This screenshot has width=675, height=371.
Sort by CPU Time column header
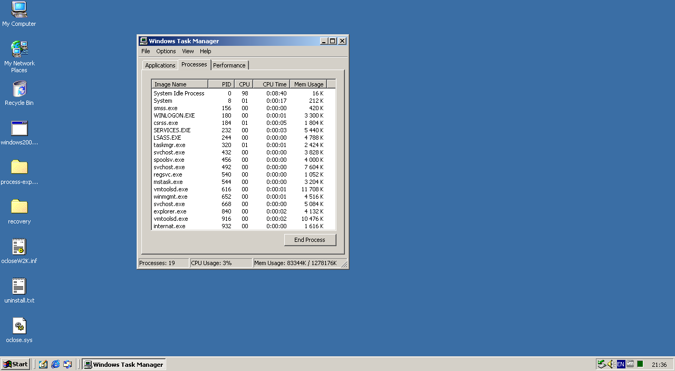coord(272,84)
